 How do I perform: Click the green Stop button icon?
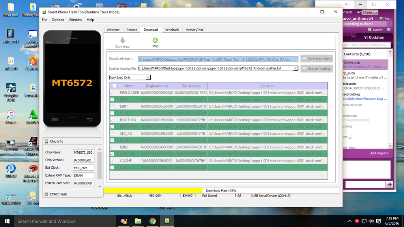pos(155,40)
